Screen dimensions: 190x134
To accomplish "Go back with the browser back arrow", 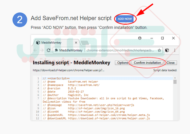I will [35, 50].
